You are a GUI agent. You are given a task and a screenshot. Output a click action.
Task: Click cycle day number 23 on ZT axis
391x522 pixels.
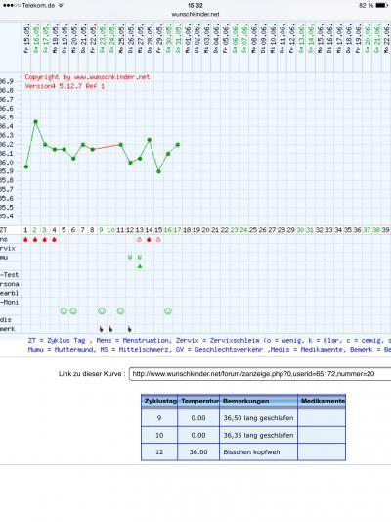pos(235,230)
